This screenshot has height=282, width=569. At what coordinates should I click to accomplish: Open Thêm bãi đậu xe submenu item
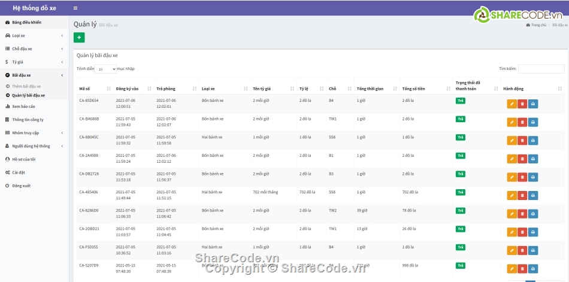(x=26, y=86)
